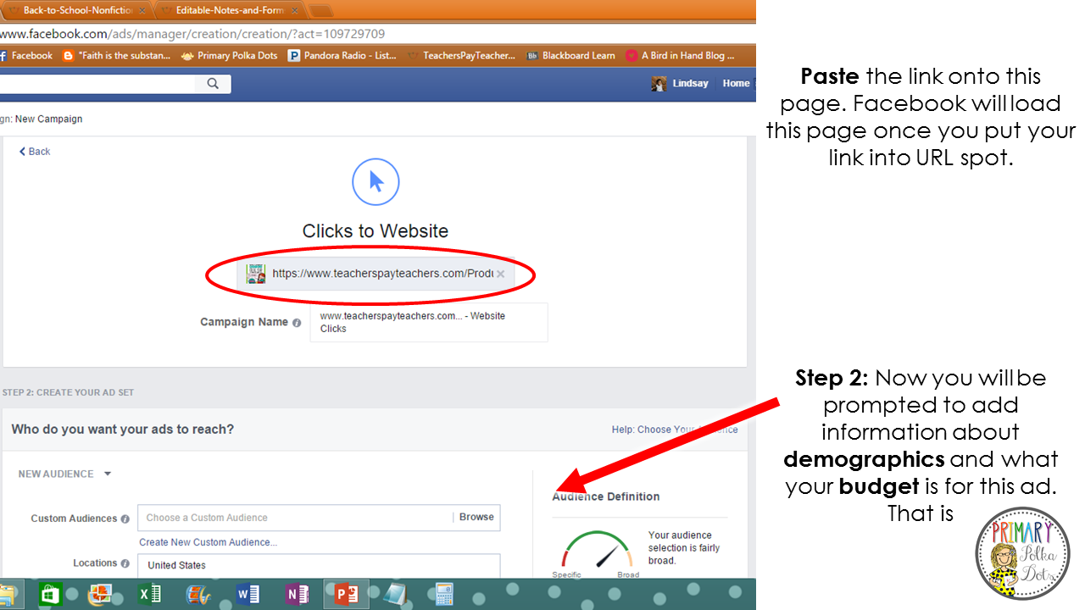1085x610 pixels.
Task: Open Help: Choose Your Audience link
Action: pyautogui.click(x=675, y=430)
